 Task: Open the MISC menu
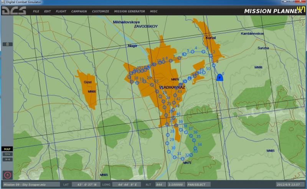(154, 12)
